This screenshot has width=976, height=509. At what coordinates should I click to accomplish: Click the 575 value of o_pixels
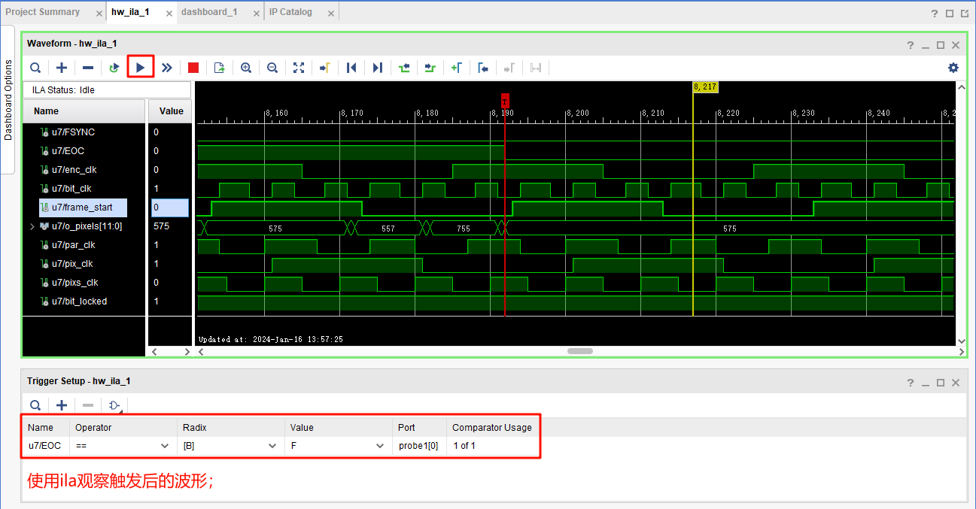[161, 226]
